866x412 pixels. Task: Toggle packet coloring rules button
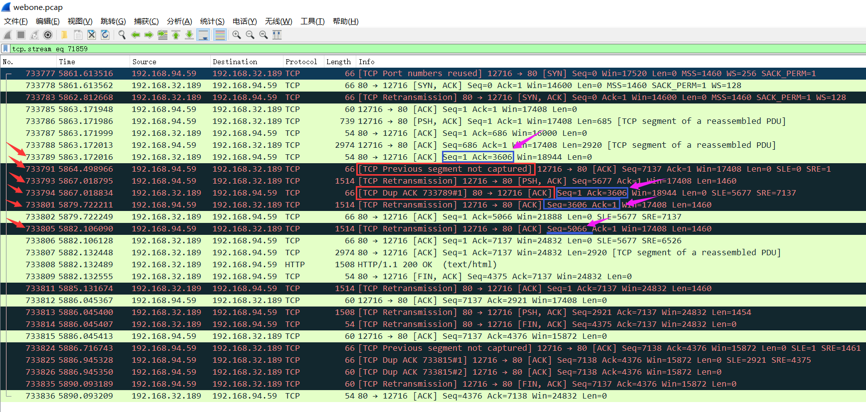220,35
